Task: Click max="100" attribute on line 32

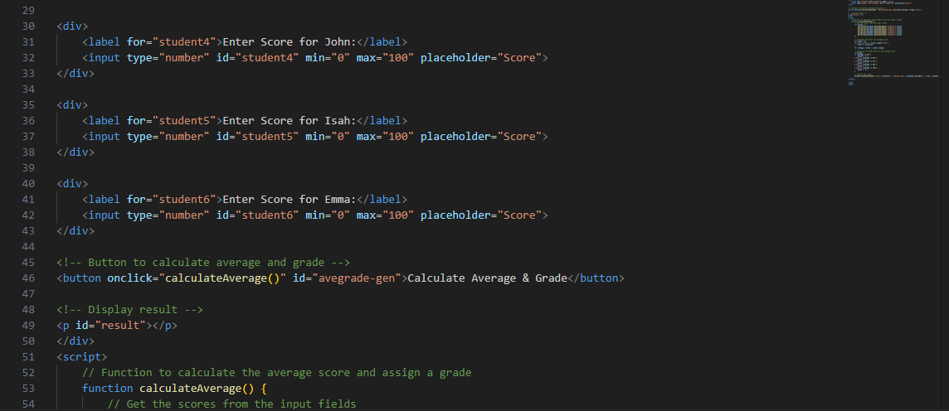Action: (386, 58)
